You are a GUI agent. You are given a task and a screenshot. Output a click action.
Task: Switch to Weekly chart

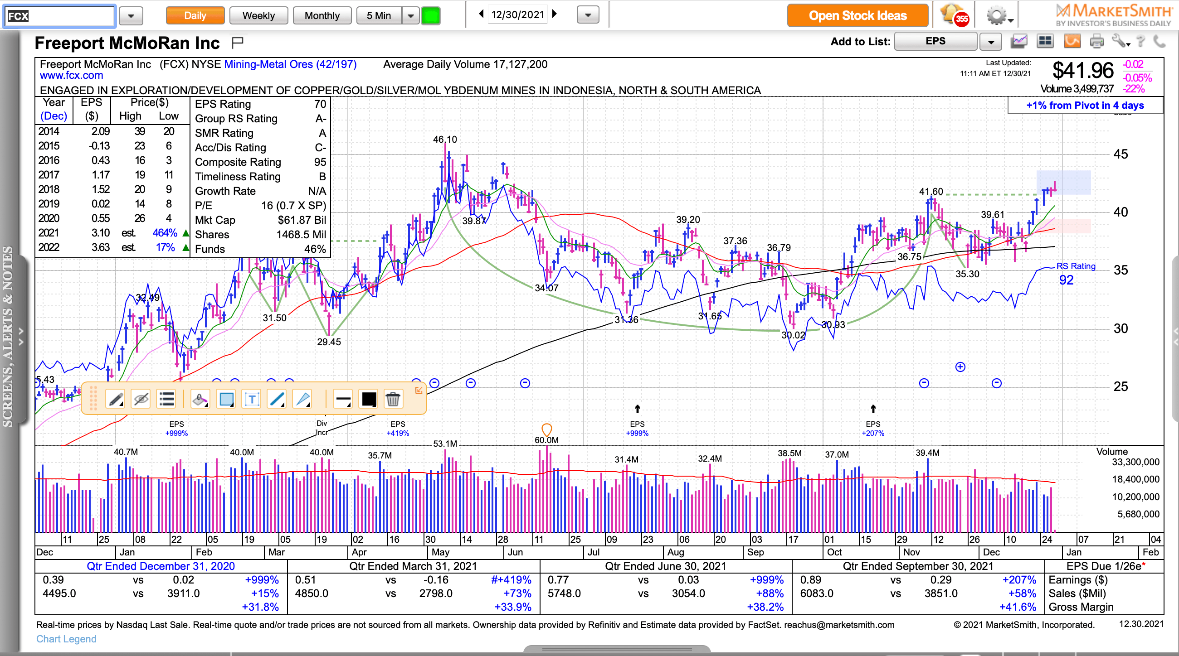tap(258, 15)
